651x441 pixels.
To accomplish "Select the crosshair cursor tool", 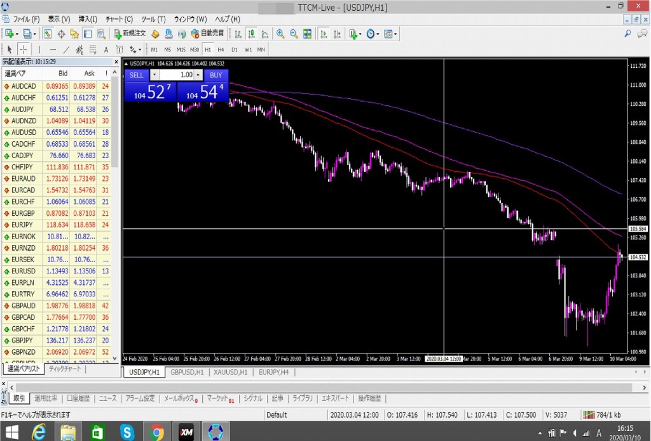I will pyautogui.click(x=23, y=49).
